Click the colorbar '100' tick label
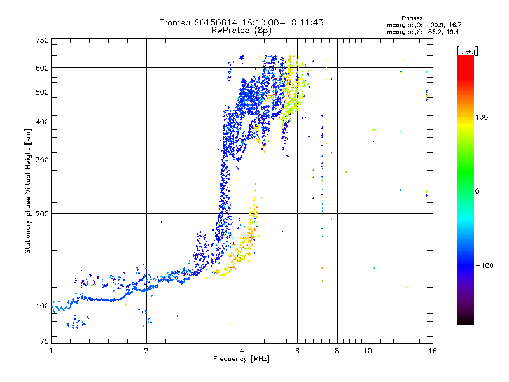 (482, 117)
